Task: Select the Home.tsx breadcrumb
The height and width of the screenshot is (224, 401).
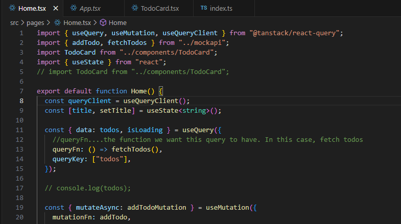Action: click(x=77, y=23)
